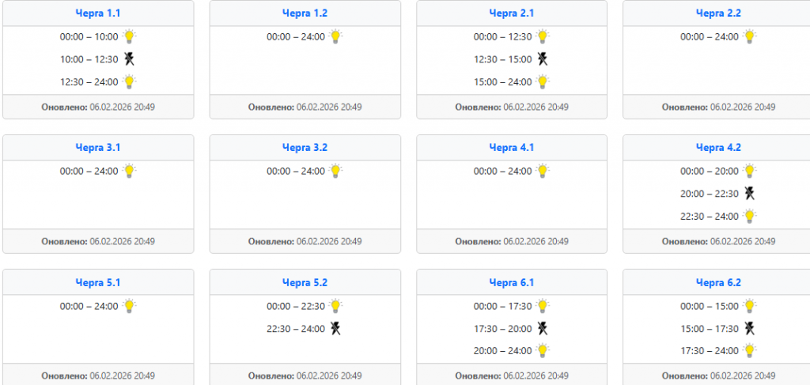Click the power-off icon for Черга 2.1 12:30 – 15:00
The height and width of the screenshot is (385, 810).
pyautogui.click(x=543, y=59)
